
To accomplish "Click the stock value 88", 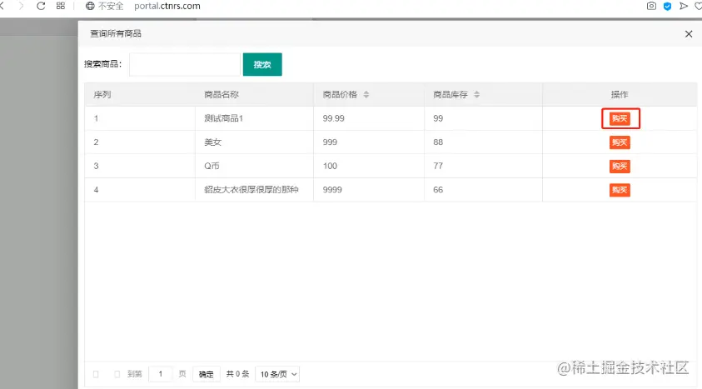I will 438,142.
